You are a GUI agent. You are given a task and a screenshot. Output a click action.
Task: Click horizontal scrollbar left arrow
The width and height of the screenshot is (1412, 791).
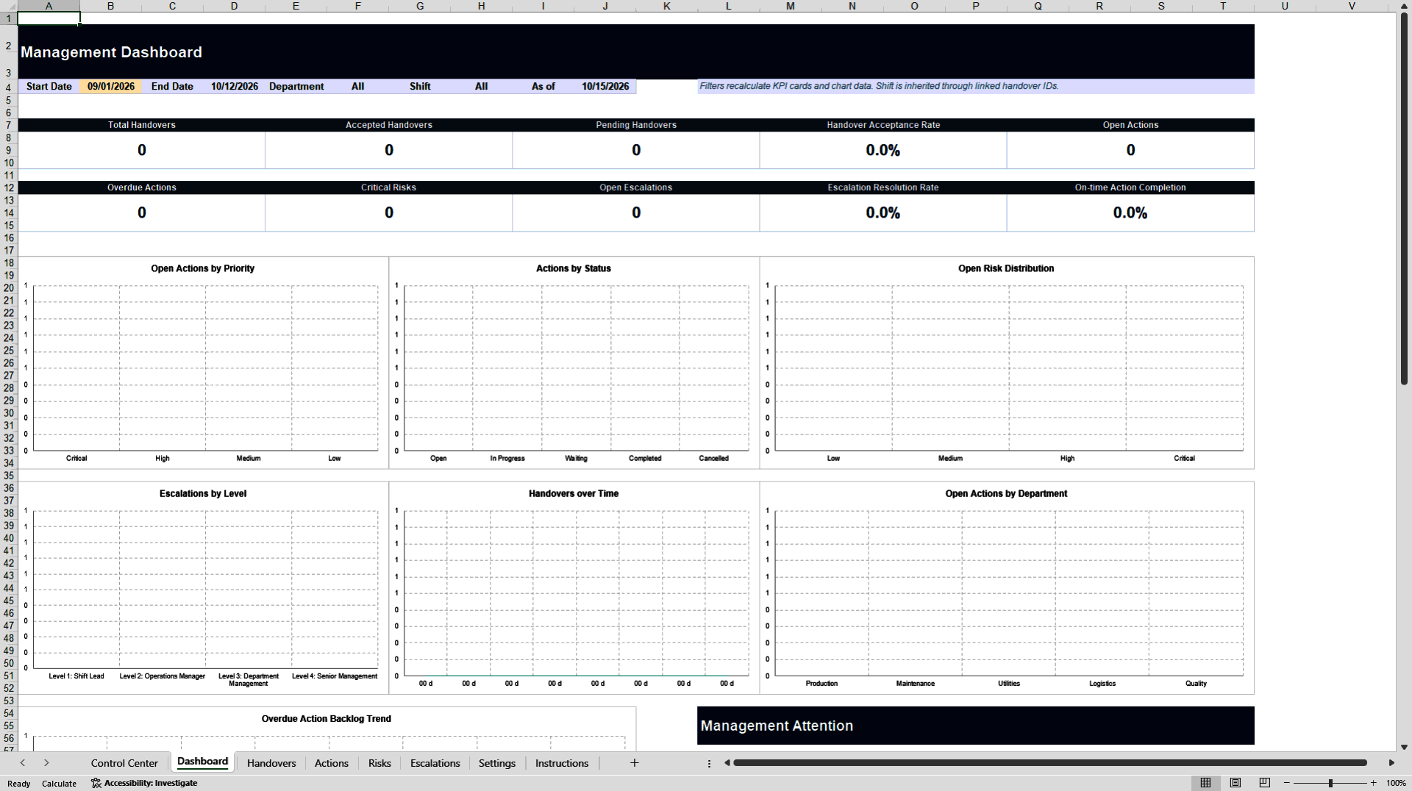tap(727, 763)
